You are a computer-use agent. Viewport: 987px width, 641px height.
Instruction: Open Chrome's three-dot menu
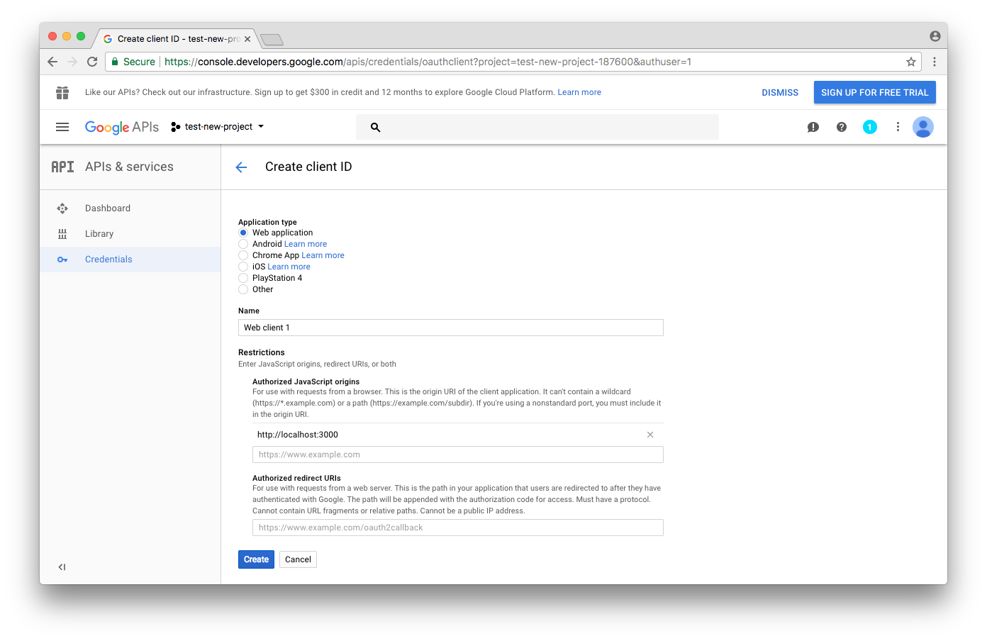[x=935, y=62]
